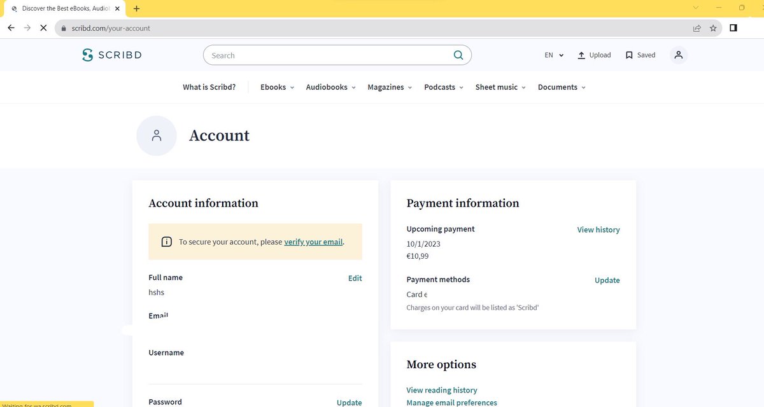The height and width of the screenshot is (407, 764).
Task: Click the search magnifier icon
Action: click(x=458, y=55)
